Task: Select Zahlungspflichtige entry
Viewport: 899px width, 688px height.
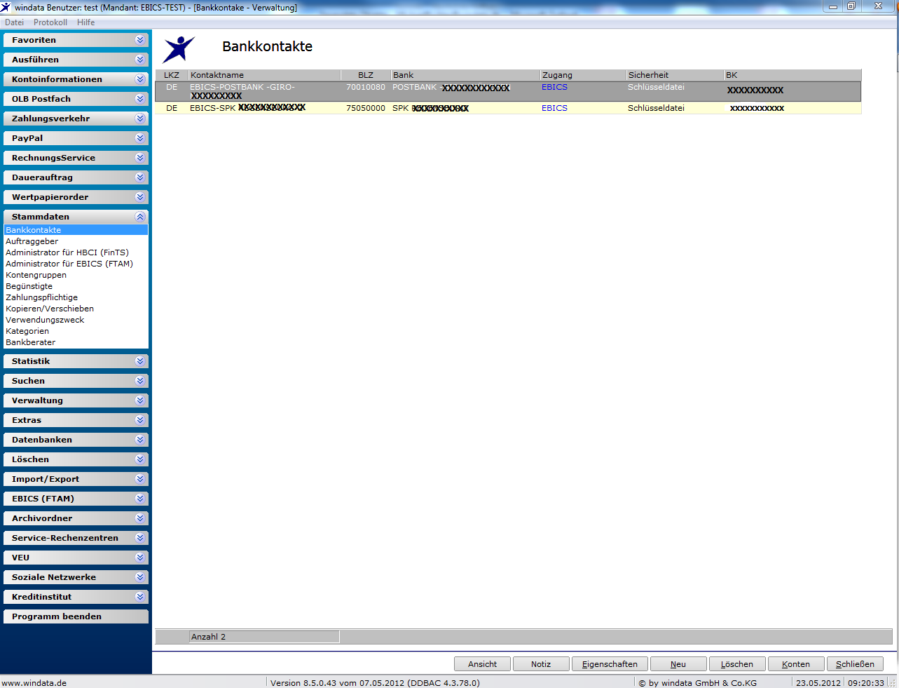Action: (42, 297)
